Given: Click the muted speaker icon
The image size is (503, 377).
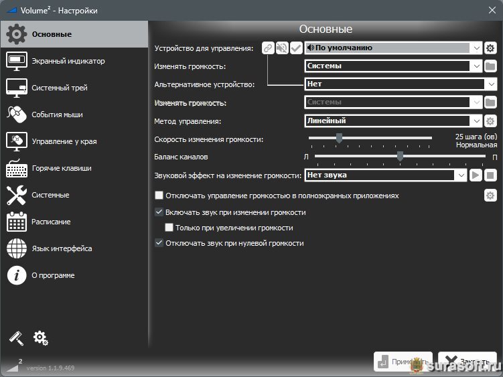Looking at the screenshot, I should pos(282,48).
